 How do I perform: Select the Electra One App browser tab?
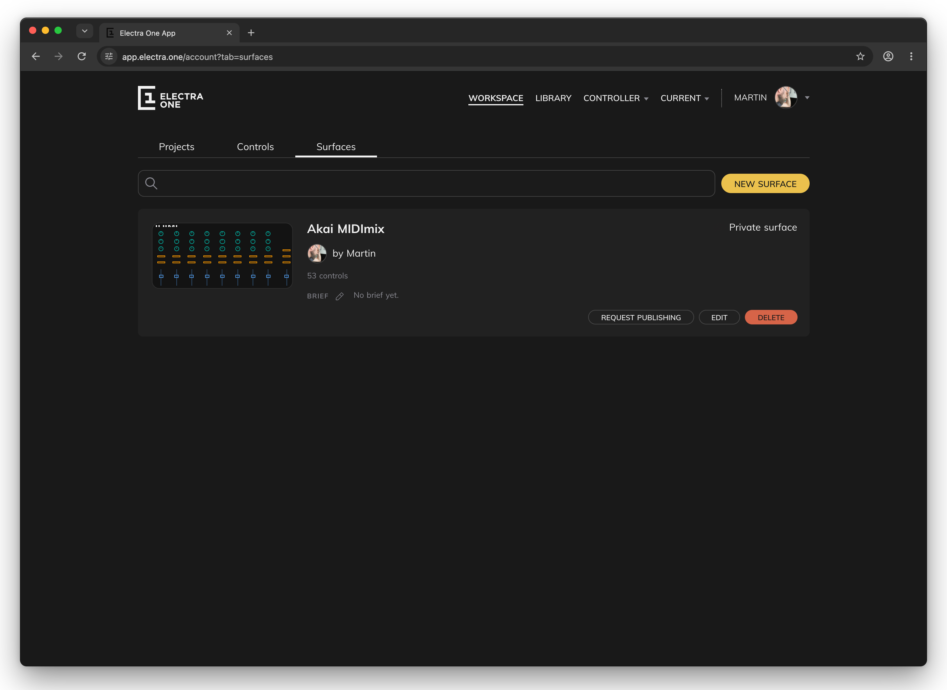pyautogui.click(x=169, y=33)
